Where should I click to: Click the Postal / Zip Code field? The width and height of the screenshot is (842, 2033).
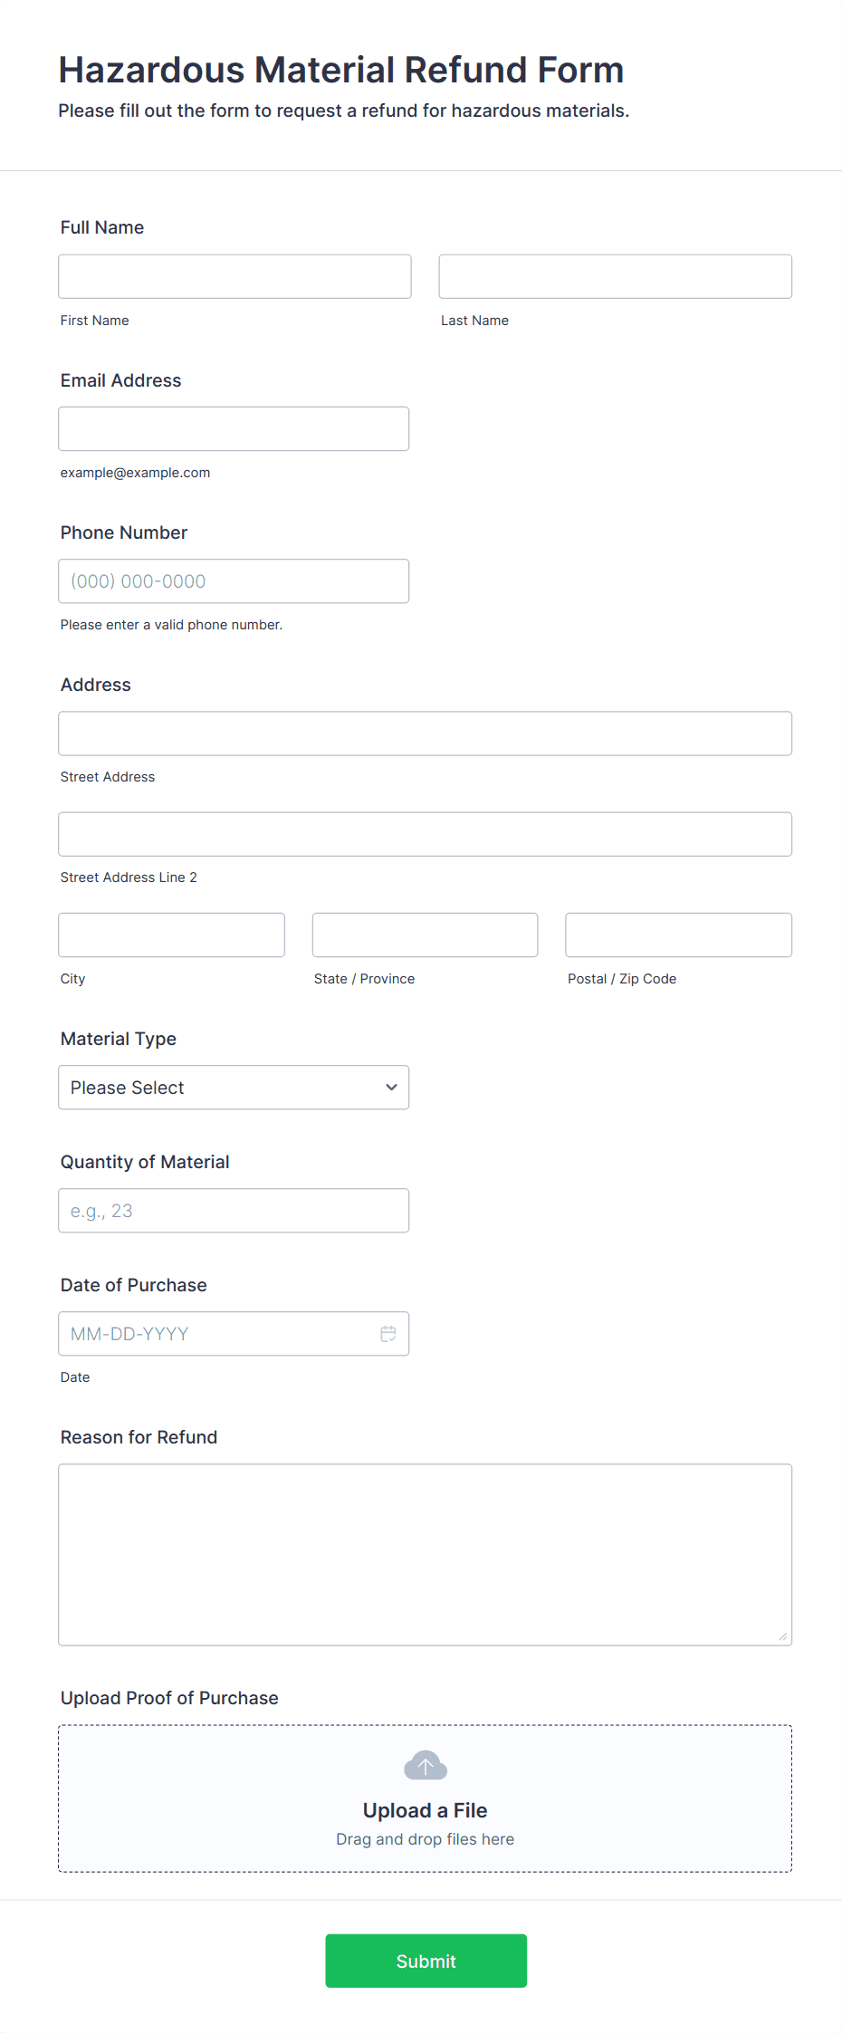678,935
